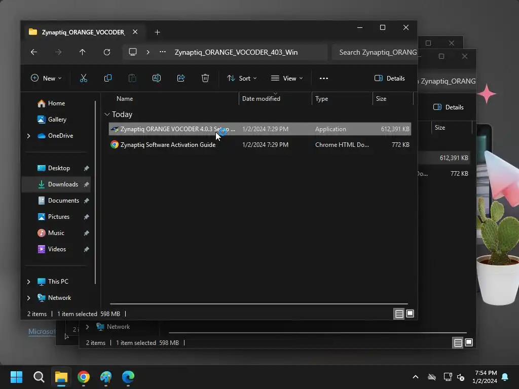The image size is (519, 389).
Task: Click the Search Zynaptiq_ORANG search box
Action: pyautogui.click(x=375, y=52)
